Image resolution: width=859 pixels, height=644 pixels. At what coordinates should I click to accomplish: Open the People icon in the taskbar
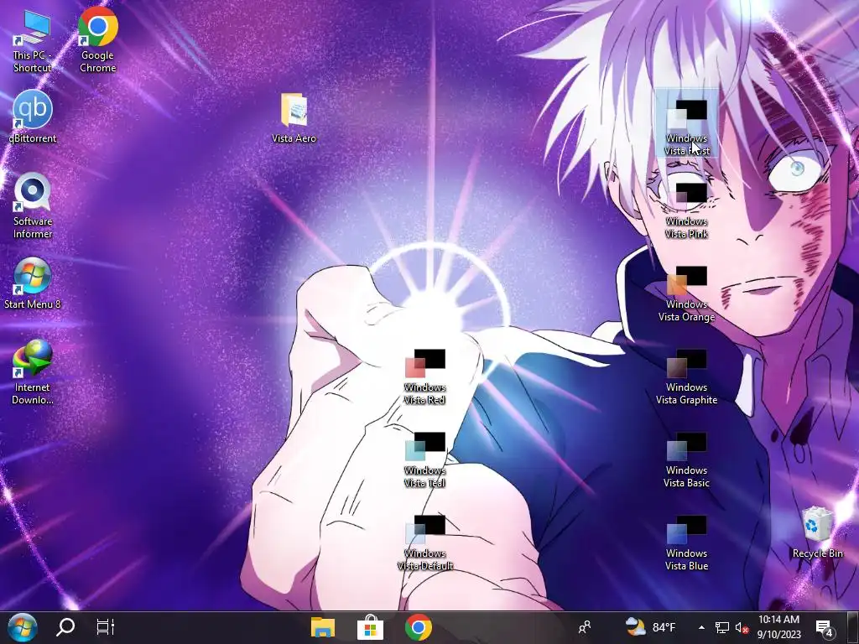pos(585,627)
